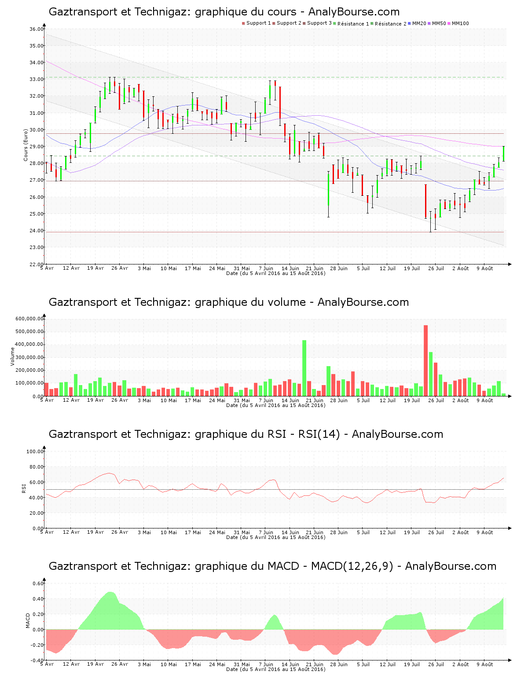528x682 pixels.
Task: Click the 0.60 value on MACD axis
Action: [x=39, y=583]
